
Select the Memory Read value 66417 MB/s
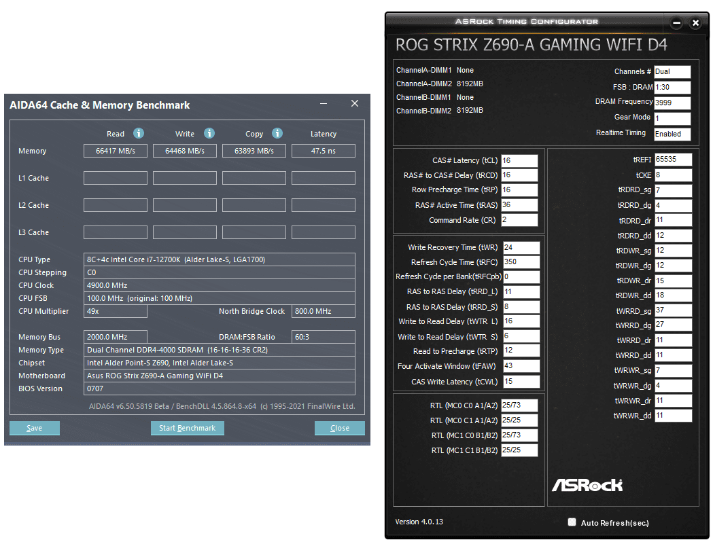116,151
